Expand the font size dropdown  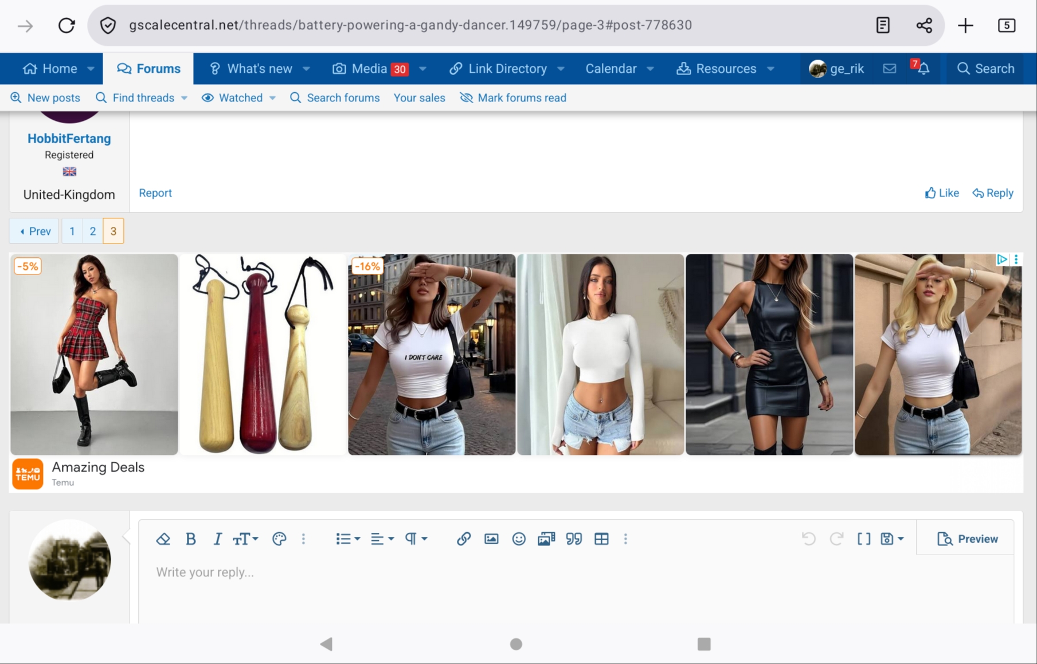click(245, 539)
